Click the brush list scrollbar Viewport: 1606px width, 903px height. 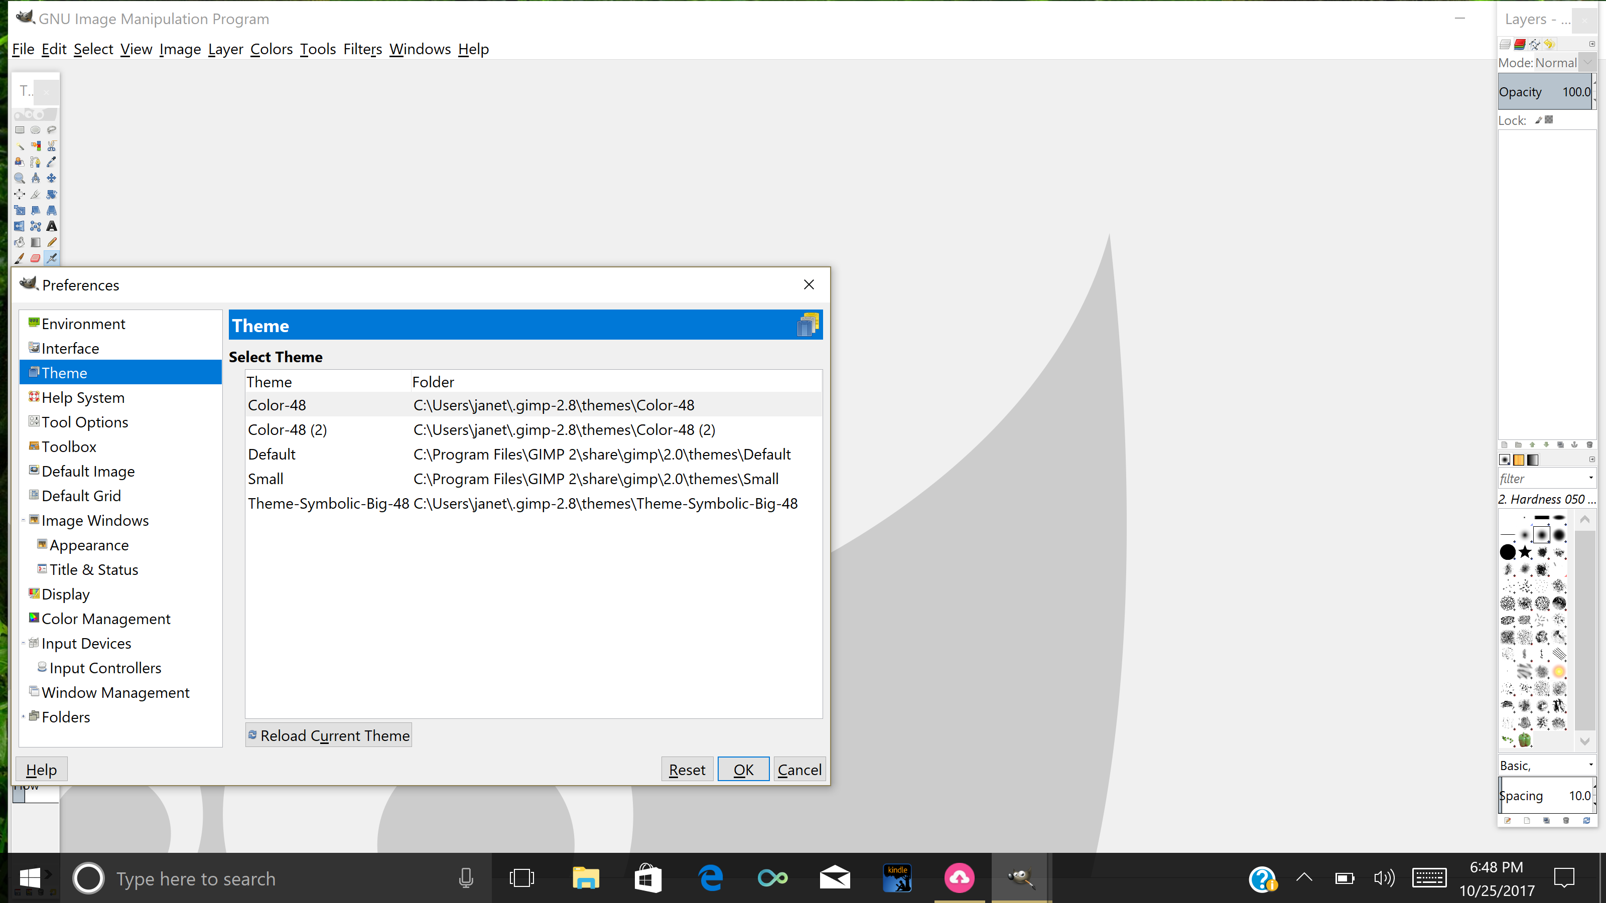tap(1584, 630)
